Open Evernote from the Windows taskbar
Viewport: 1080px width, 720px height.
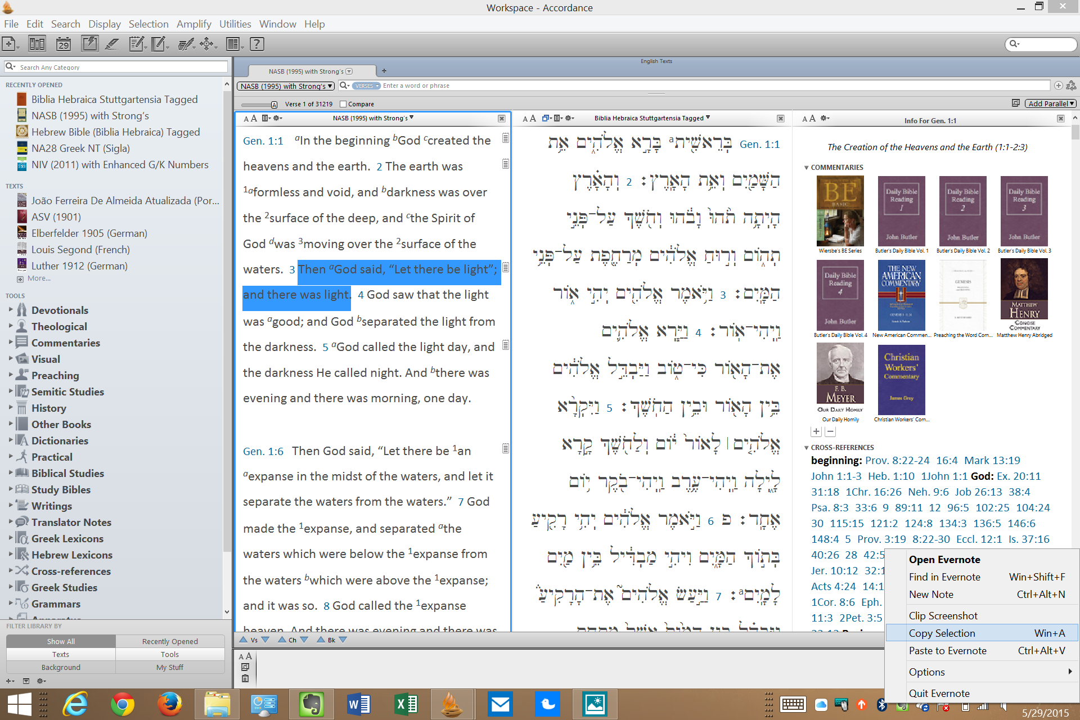pos(311,704)
